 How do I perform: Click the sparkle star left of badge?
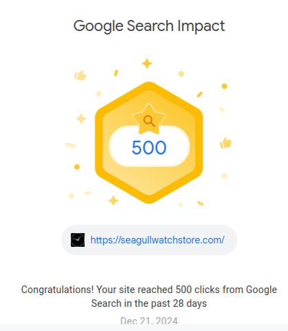(81, 119)
